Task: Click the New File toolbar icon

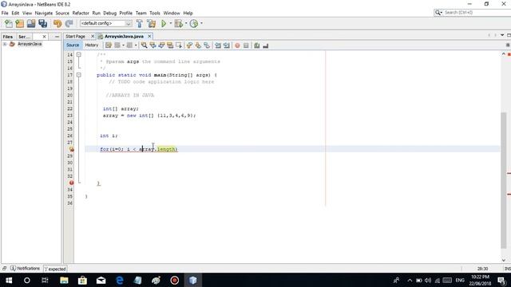Action: (9, 23)
